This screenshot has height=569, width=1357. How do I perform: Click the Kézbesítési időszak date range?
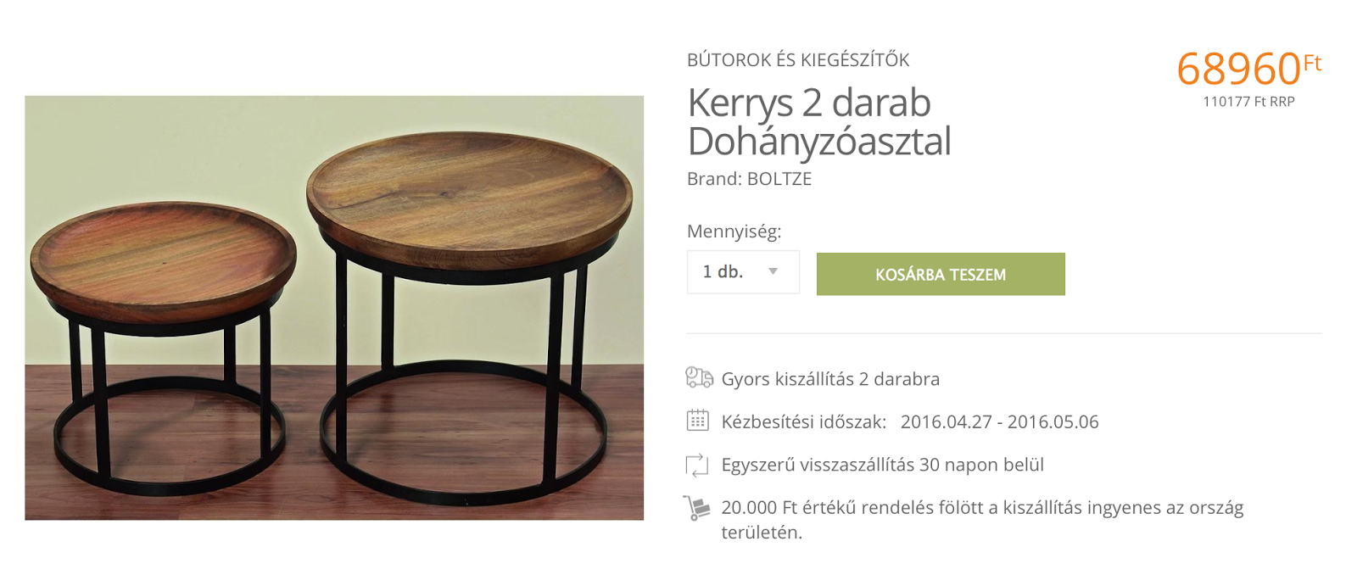coord(999,421)
